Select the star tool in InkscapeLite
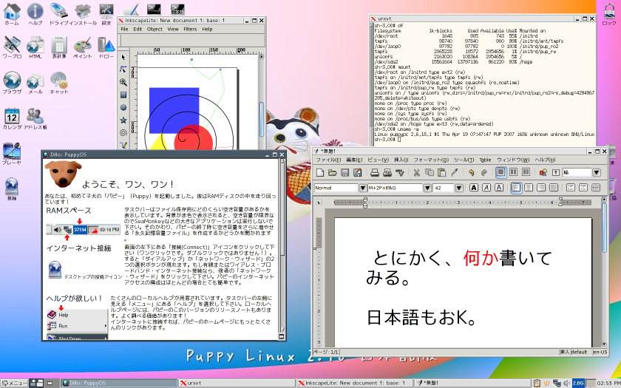The width and height of the screenshot is (621, 388). point(123,120)
